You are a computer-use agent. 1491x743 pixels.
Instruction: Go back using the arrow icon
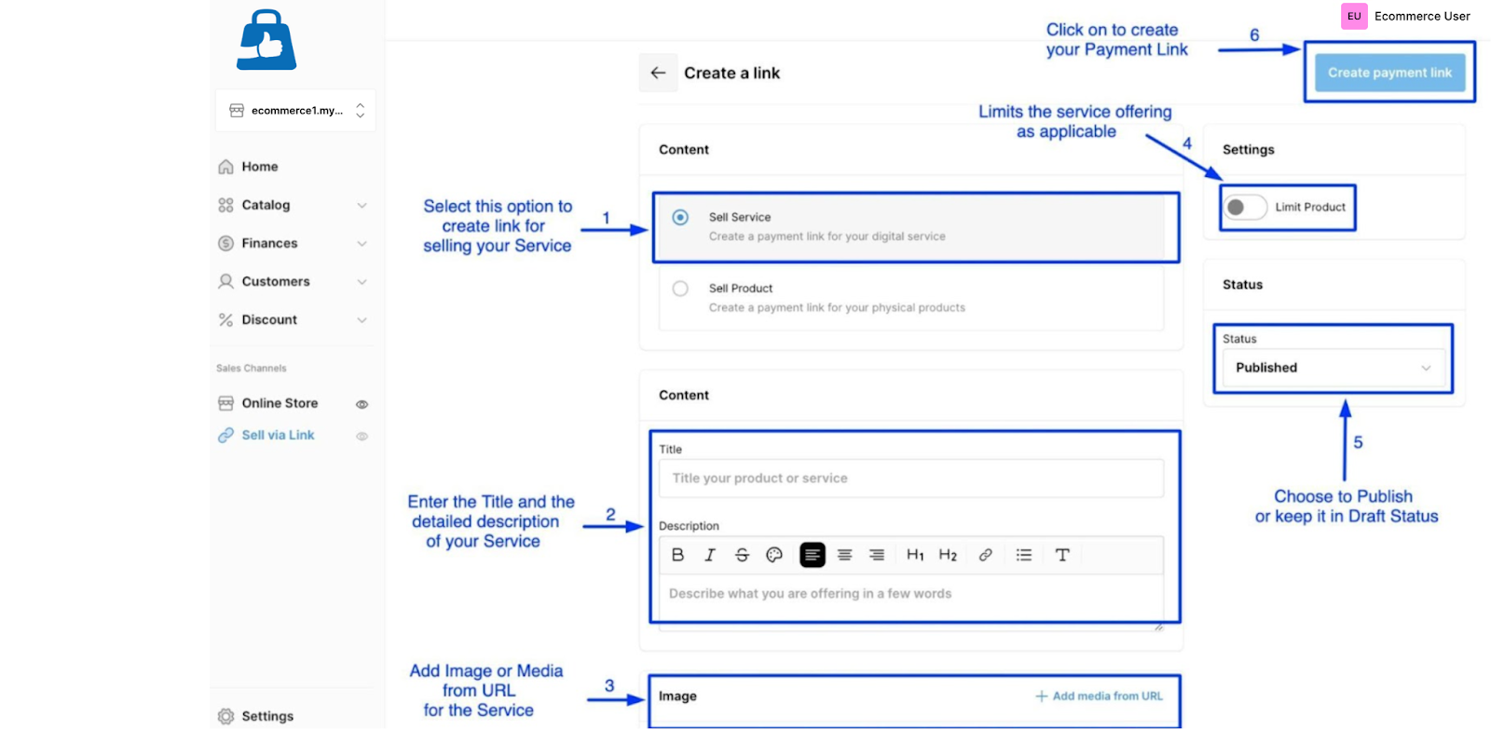[x=658, y=73]
